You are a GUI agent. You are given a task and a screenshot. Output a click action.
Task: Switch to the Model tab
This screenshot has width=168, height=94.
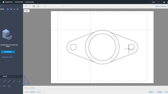pyautogui.click(x=27, y=92)
